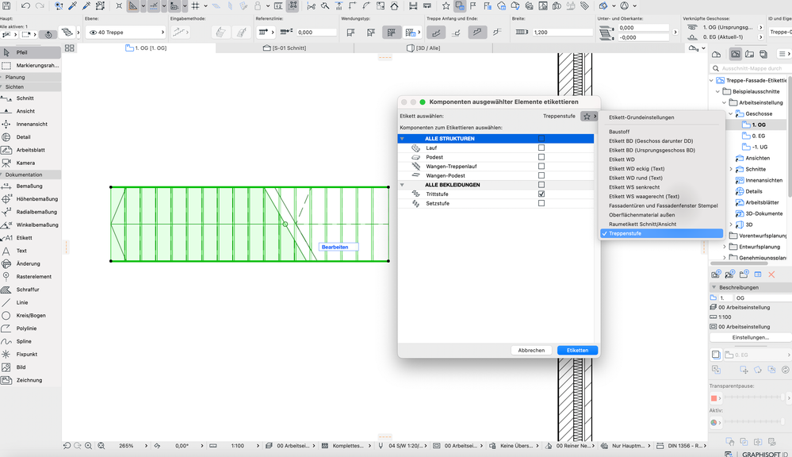Enable the Lauf component checkbox
Screen dimensions: 792x457
[x=541, y=148]
